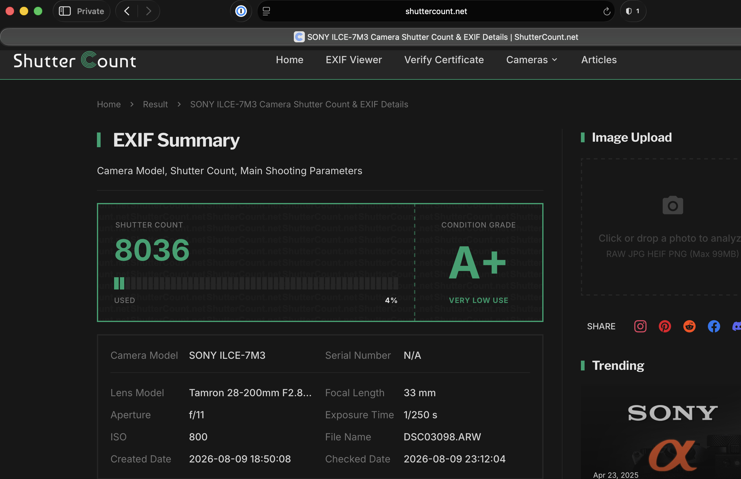
Task: Click the Trending heading
Action: pos(618,366)
